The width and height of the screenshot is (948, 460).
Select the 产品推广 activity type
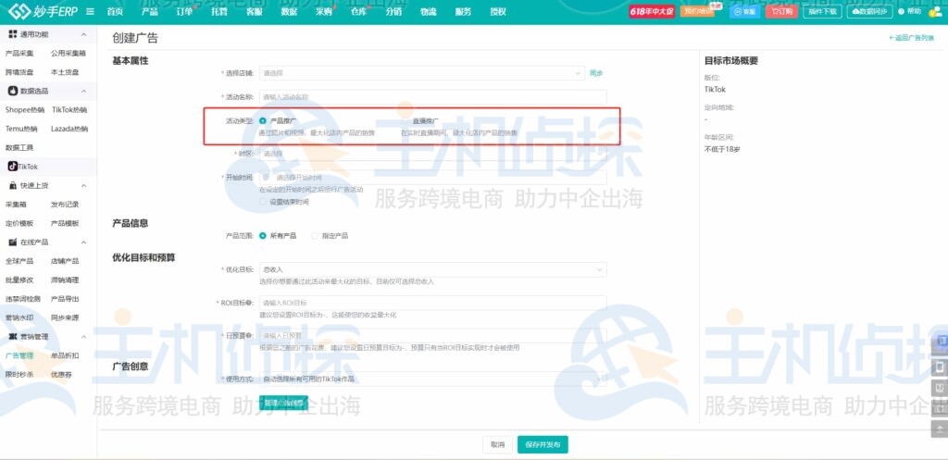tap(262, 121)
